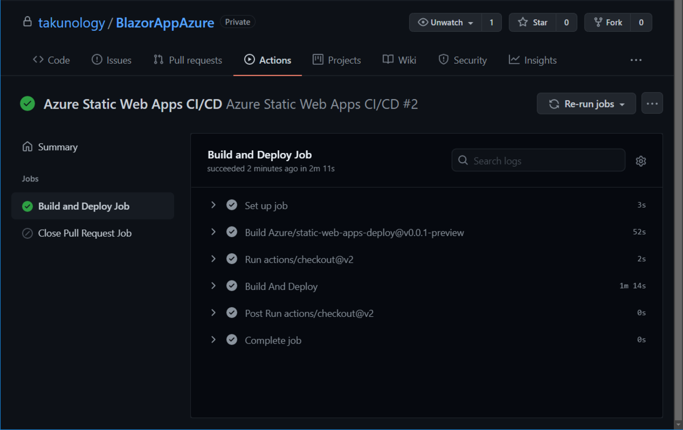
Task: Open the Unwatch dropdown
Action: click(446, 22)
